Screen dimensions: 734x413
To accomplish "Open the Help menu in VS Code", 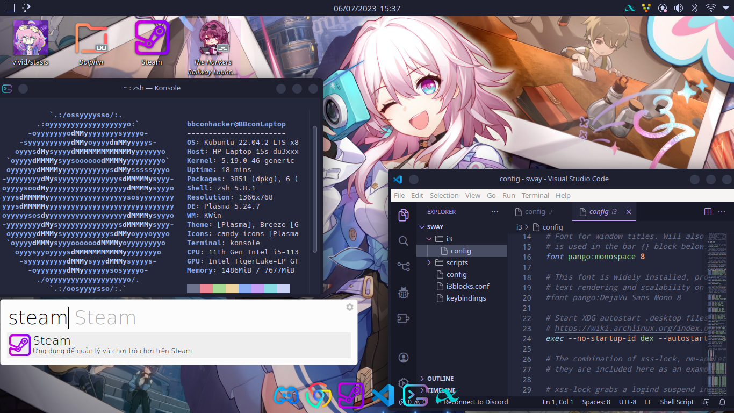I will pos(563,195).
